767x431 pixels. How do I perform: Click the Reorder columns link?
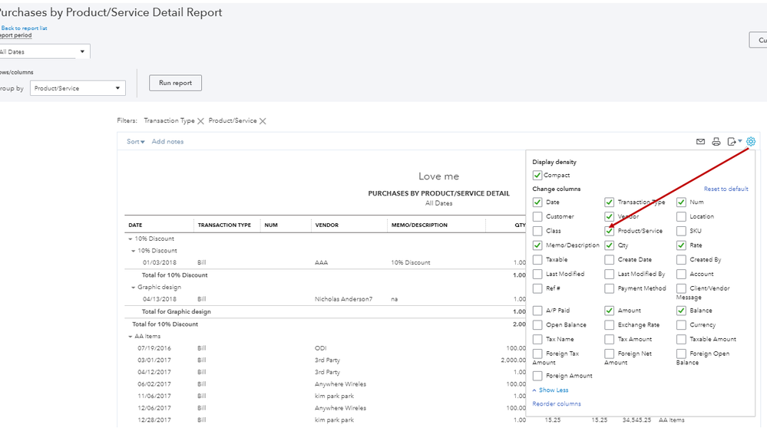tap(557, 404)
